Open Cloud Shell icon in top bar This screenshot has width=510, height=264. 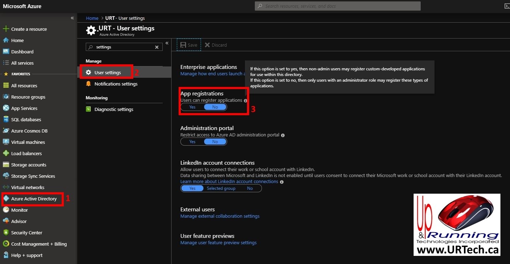pos(507,6)
